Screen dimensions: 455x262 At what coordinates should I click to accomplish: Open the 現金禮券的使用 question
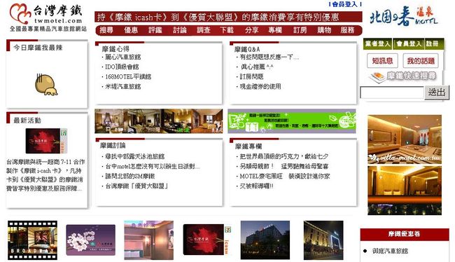click(260, 86)
